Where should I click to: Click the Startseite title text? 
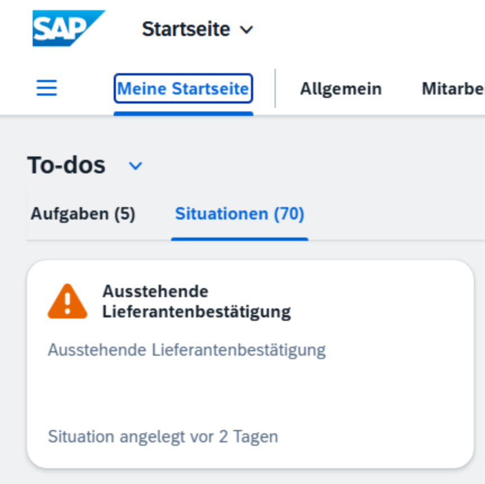click(186, 29)
